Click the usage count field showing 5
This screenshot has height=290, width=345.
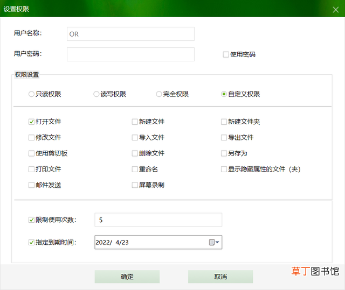(x=158, y=220)
